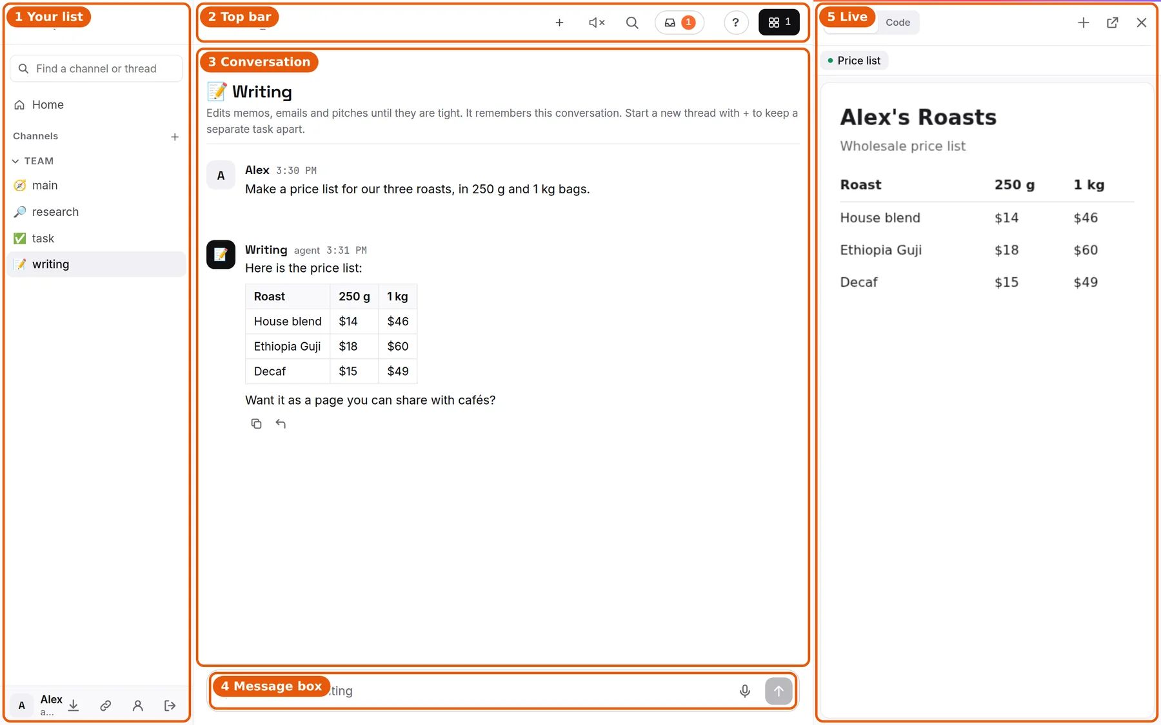Click 'Decaf' in the live price list
This screenshot has width=1161, height=725.
[x=858, y=282]
